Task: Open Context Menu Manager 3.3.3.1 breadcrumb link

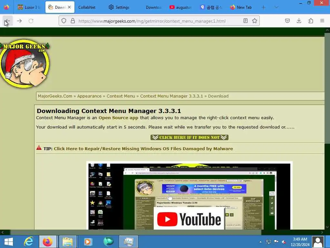Action: click(171, 96)
